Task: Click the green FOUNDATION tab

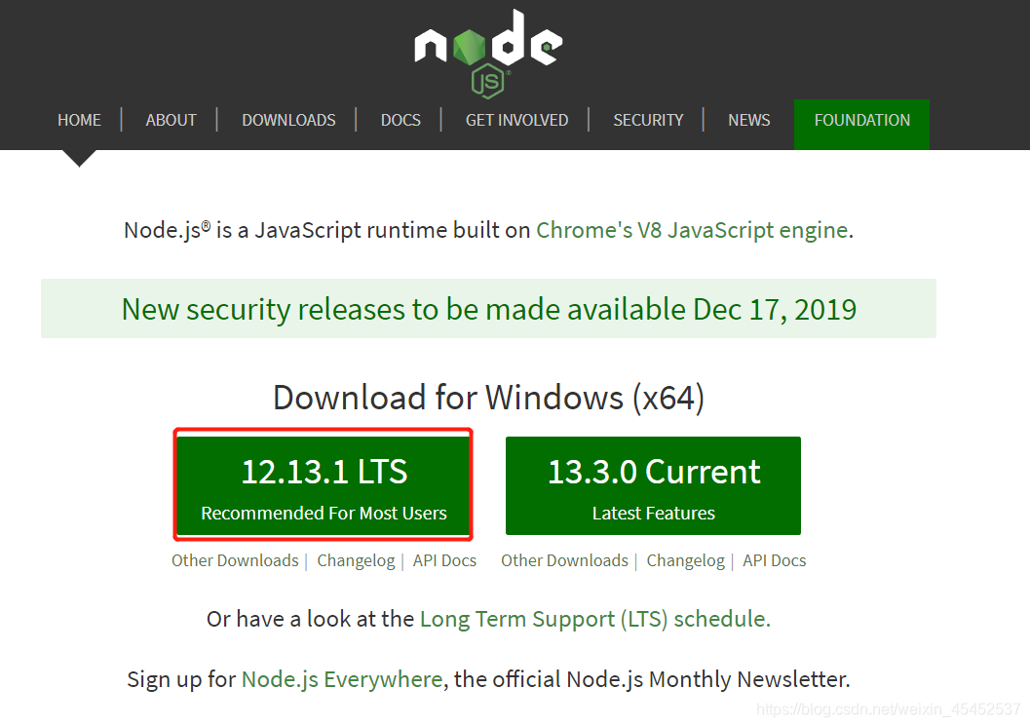Action: (861, 124)
